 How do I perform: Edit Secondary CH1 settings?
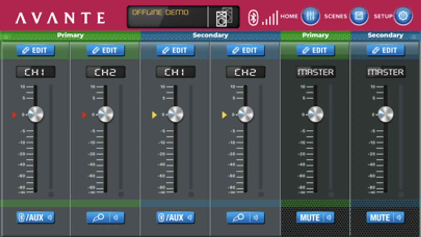[x=176, y=50]
